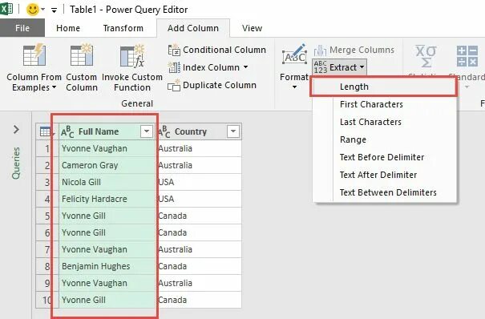Open the Country column filter dropdown
Image resolution: width=485 pixels, height=319 pixels.
click(x=233, y=131)
